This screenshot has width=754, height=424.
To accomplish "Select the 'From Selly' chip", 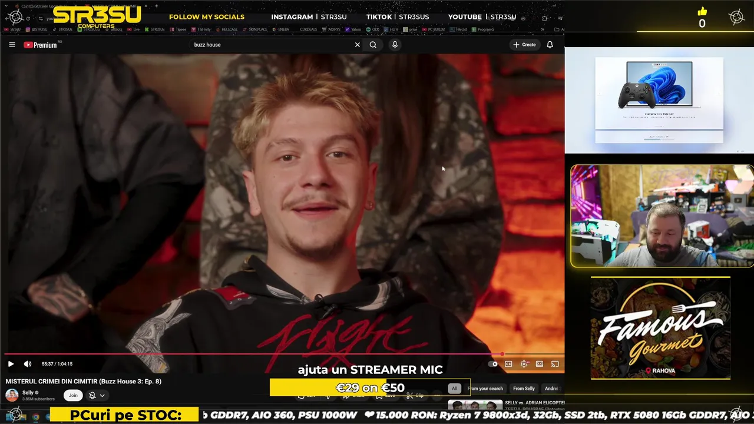I will pyautogui.click(x=524, y=389).
